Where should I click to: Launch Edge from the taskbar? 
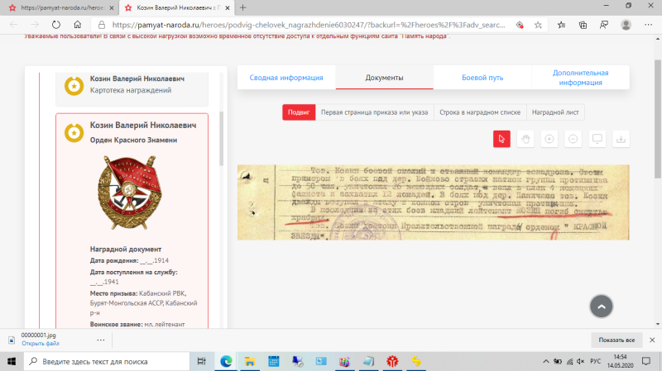(226, 361)
